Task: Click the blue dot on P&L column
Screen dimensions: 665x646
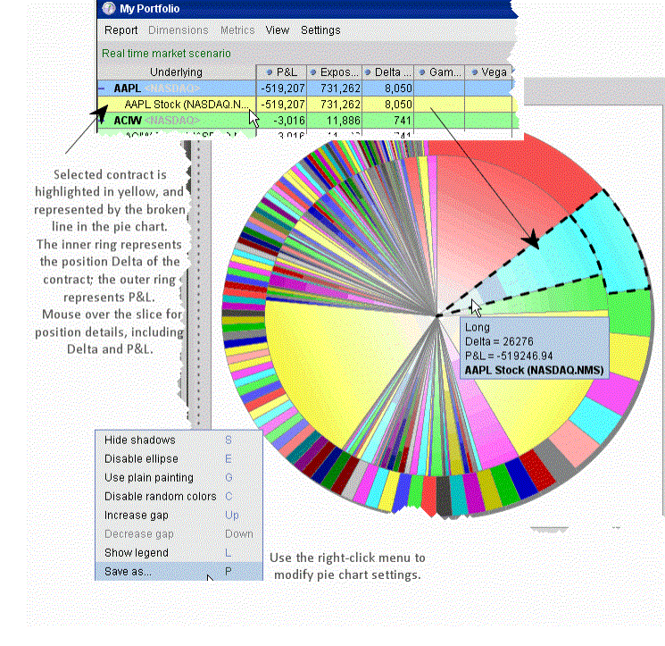Action: point(269,72)
